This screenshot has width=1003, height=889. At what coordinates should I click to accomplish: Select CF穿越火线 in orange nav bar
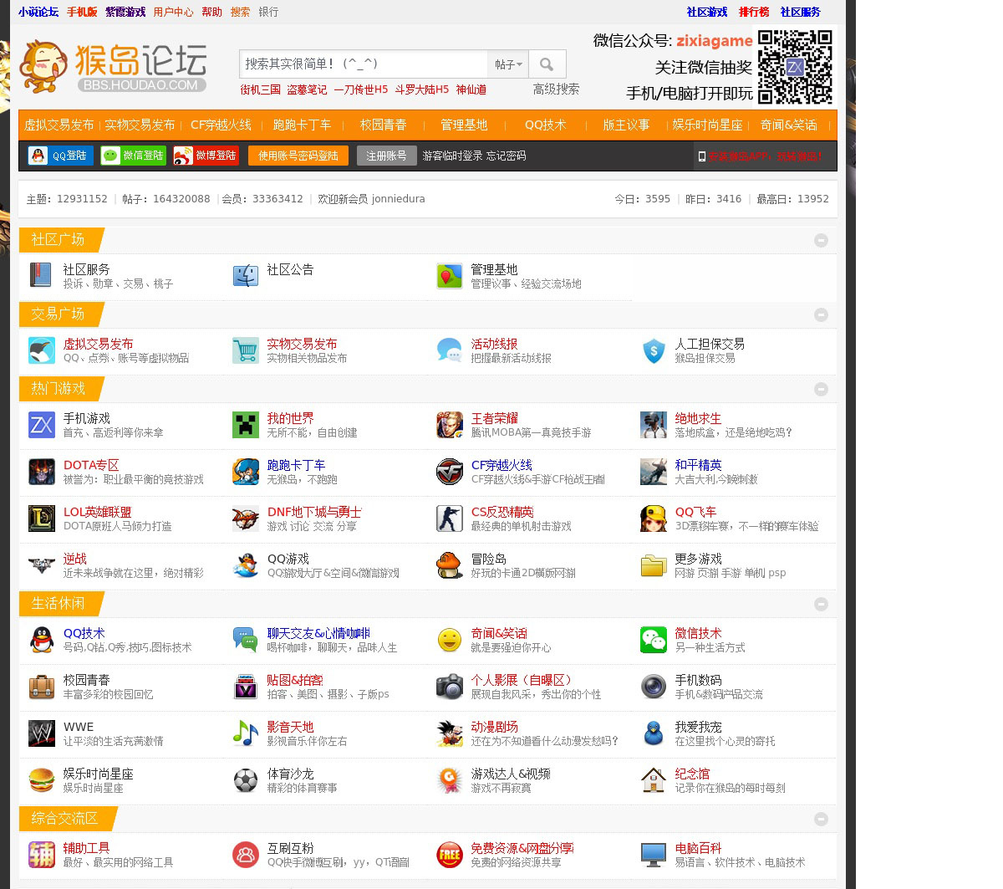click(x=221, y=125)
